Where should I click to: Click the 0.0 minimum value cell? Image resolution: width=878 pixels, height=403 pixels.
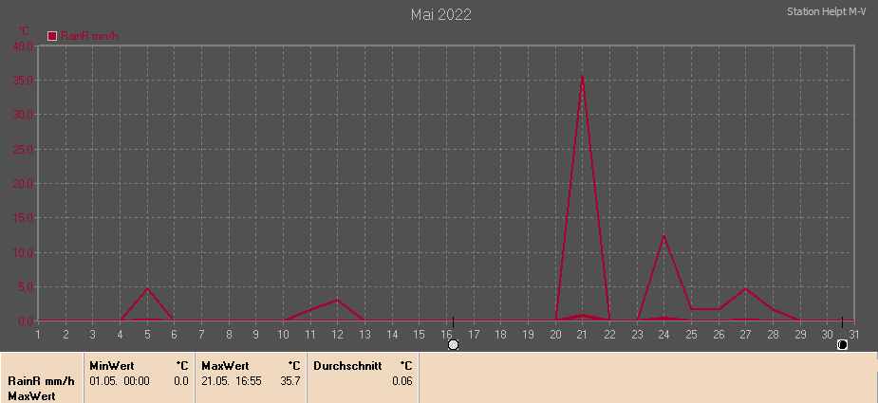[181, 381]
